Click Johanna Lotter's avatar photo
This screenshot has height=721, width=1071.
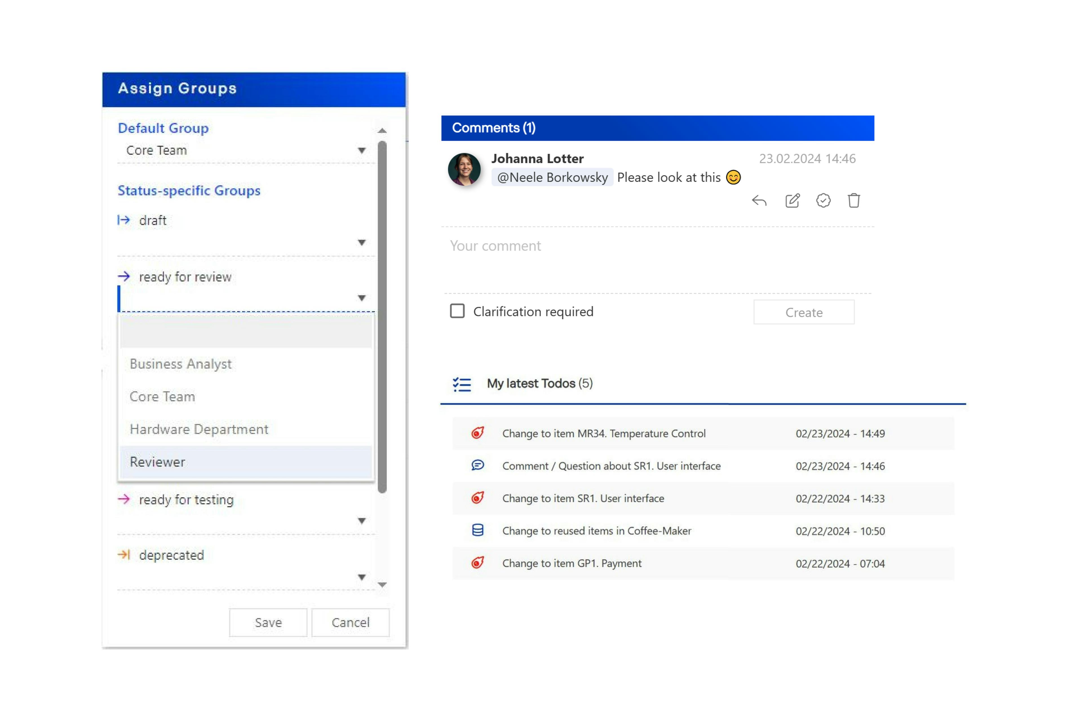(464, 169)
